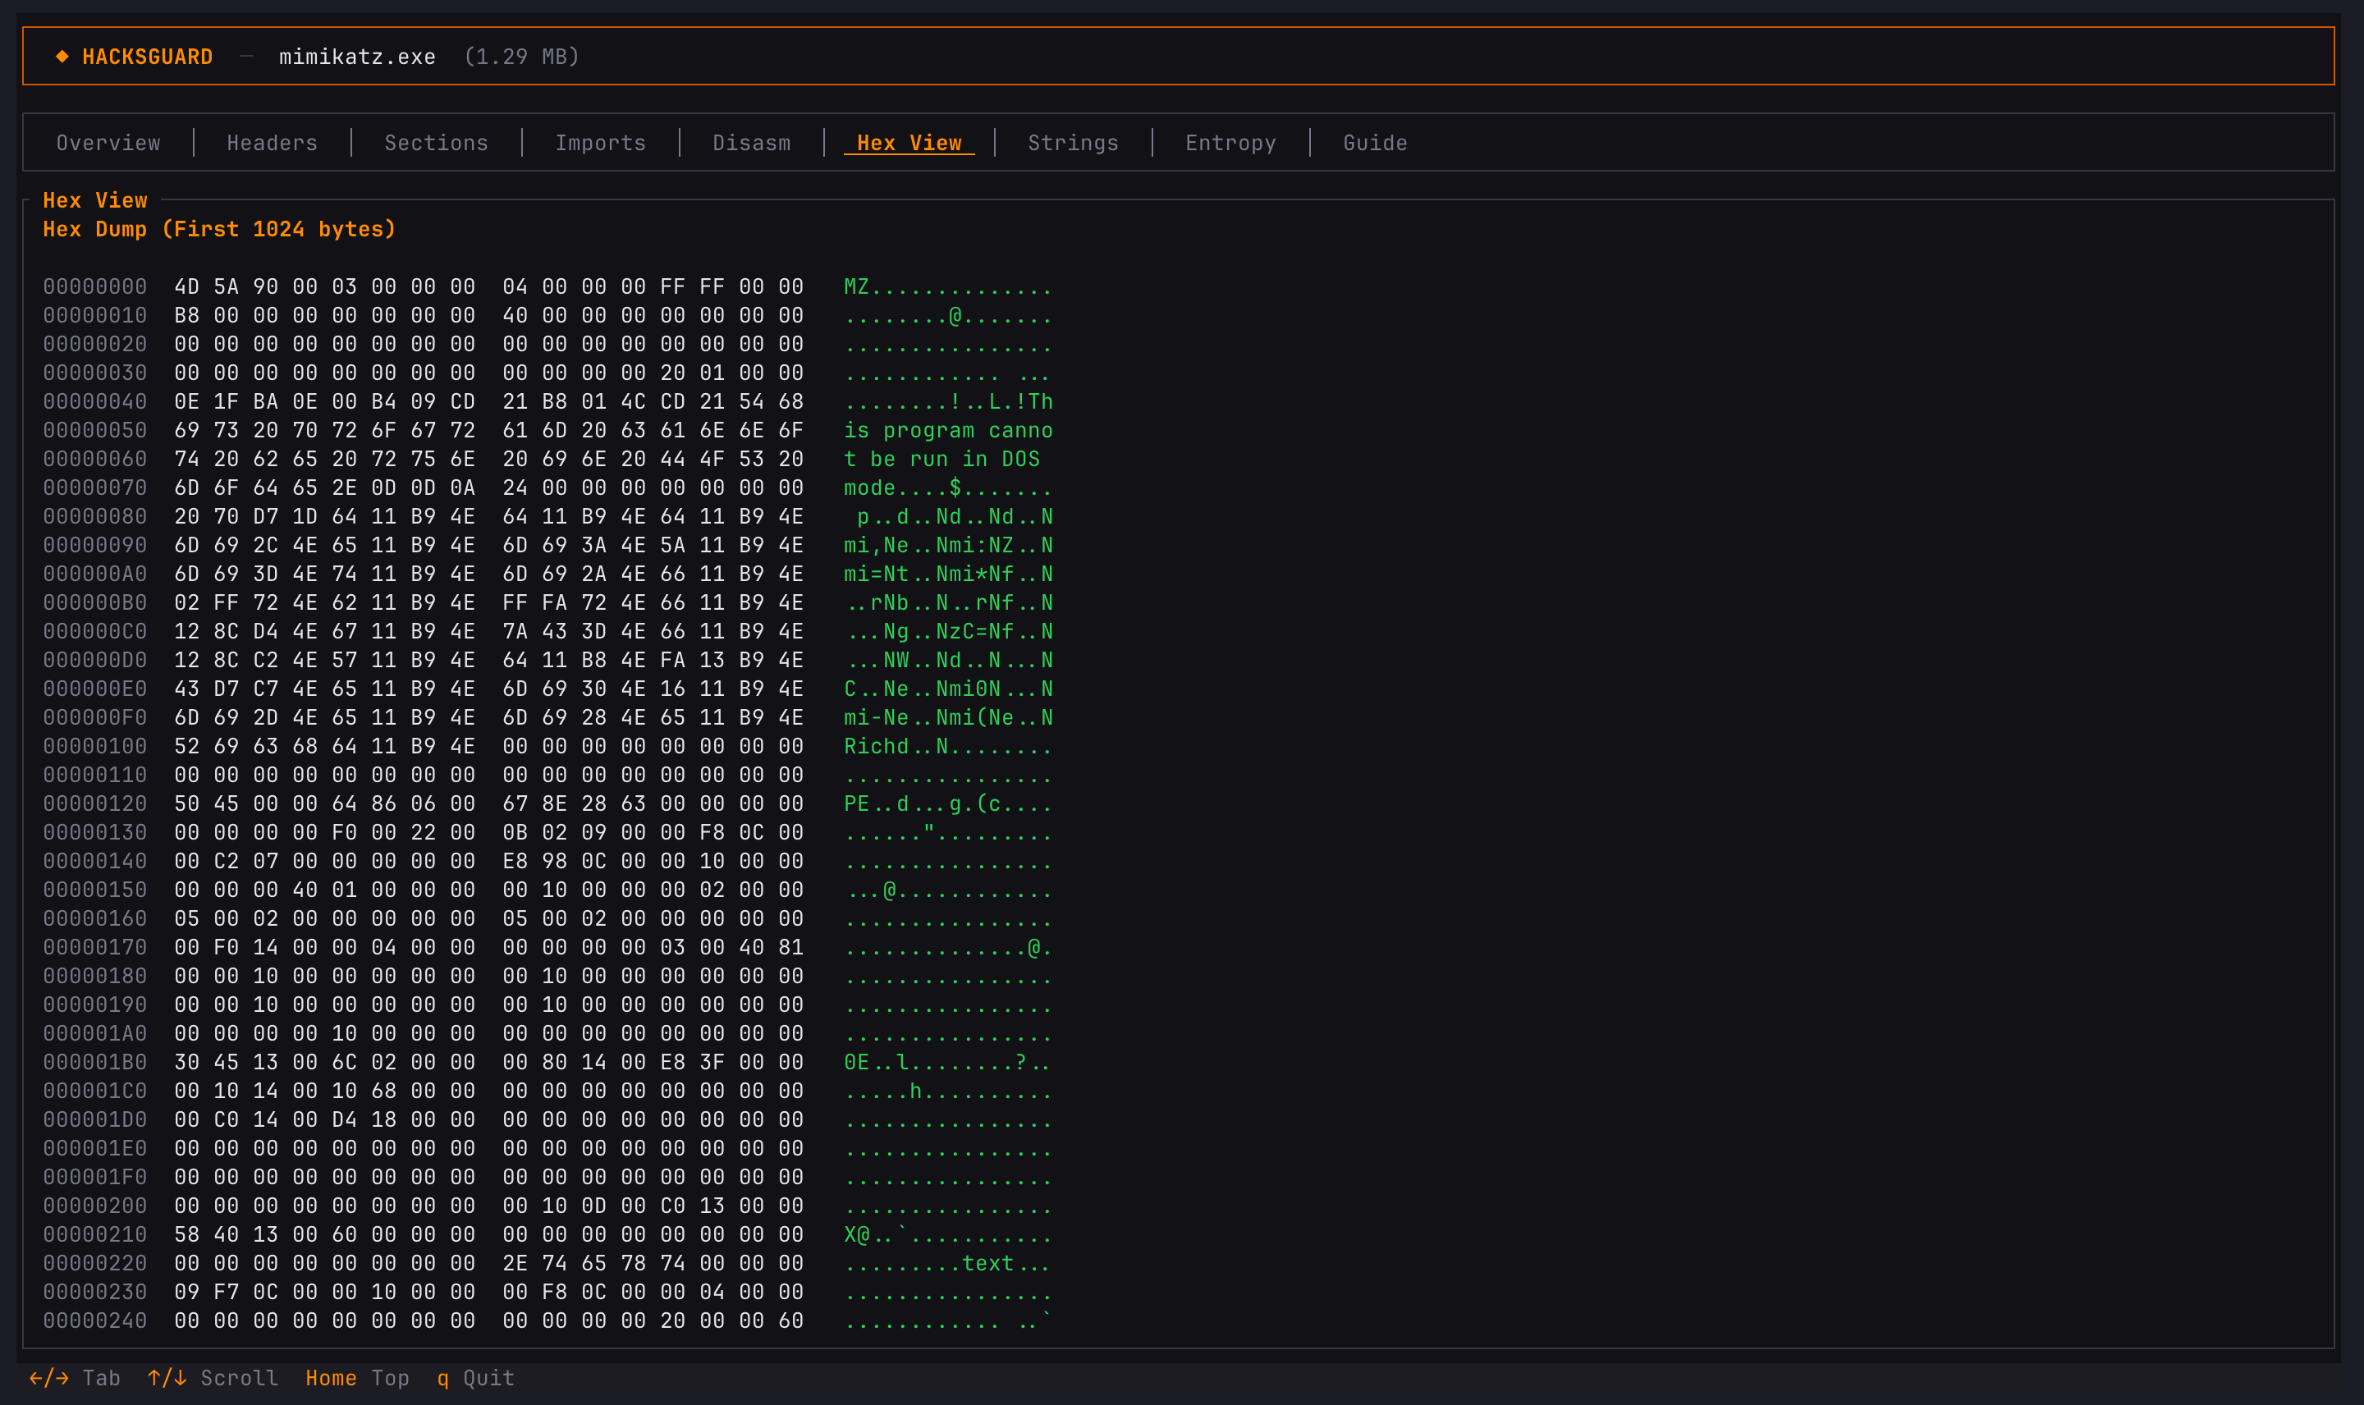This screenshot has height=1405, width=2364.
Task: Select offset 000001D0 row address
Action: point(94,1120)
